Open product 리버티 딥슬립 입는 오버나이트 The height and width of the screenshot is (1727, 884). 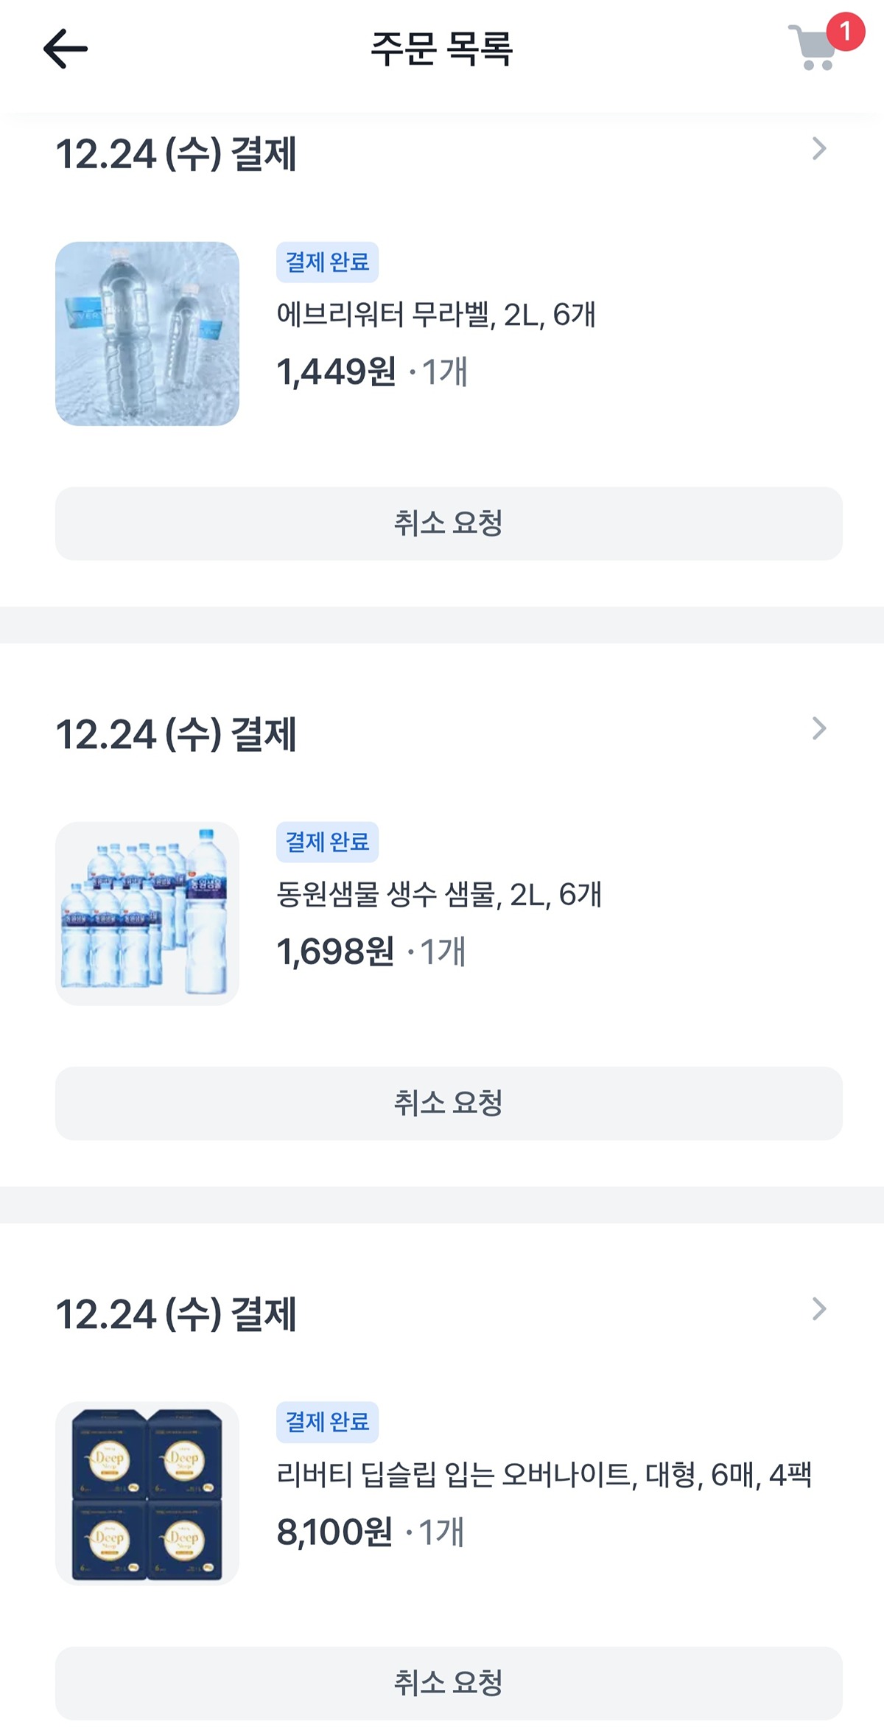(544, 1475)
